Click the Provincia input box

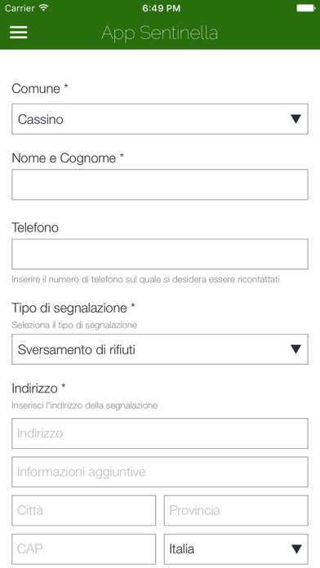pos(236,510)
